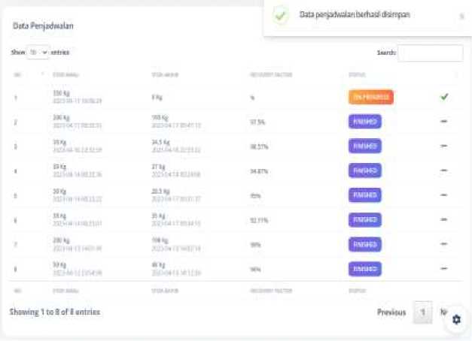Focus the Search input field
472x341 pixels.
tap(431, 53)
